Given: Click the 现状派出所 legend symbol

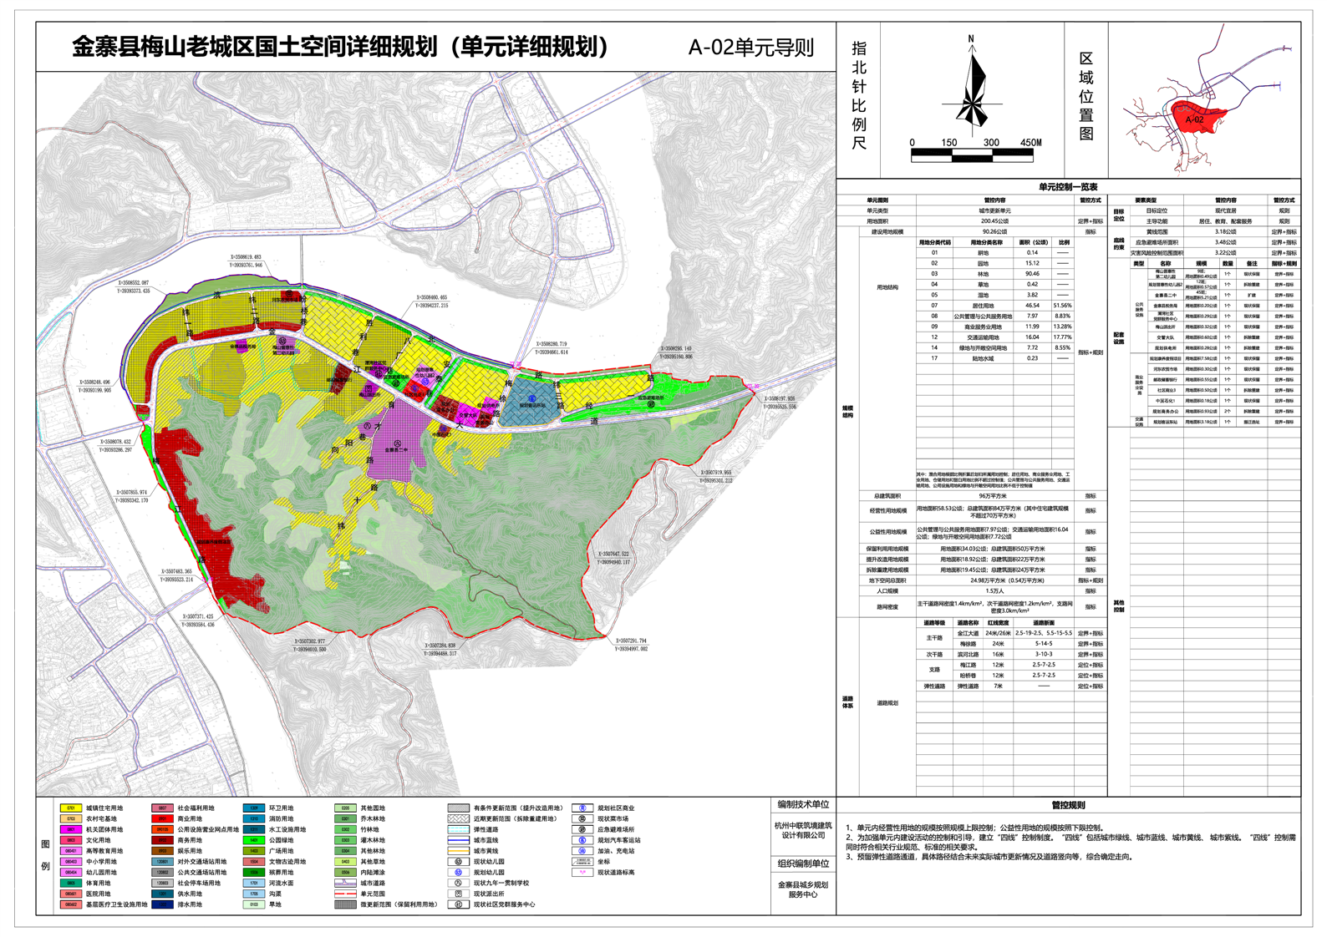Looking at the screenshot, I should 458,894.
